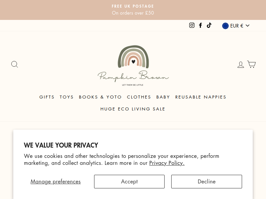
Task: Click the Pumpkin Brown rainbow logo
Action: click(x=133, y=65)
